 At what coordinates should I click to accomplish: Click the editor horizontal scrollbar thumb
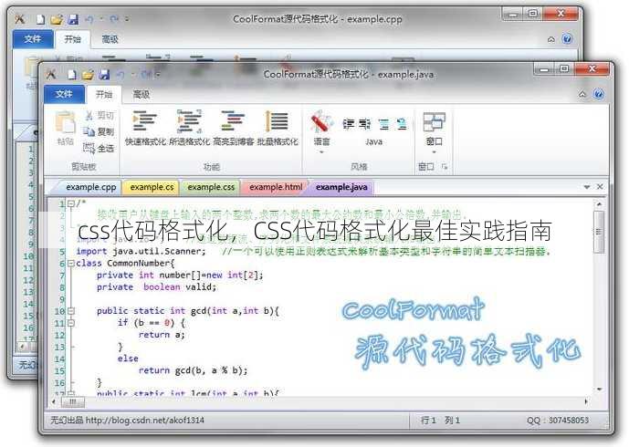(72, 401)
